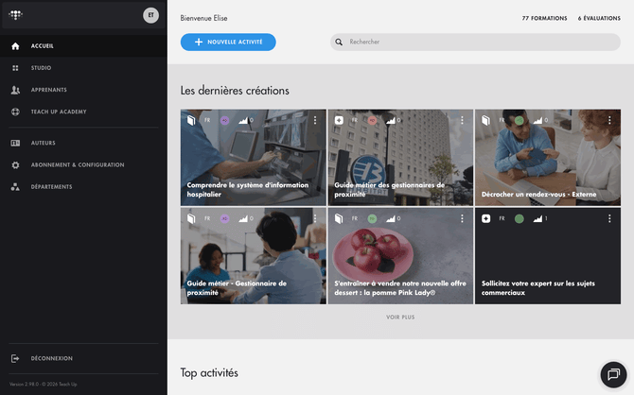
Task: Open the chat support bubble
Action: 613,374
